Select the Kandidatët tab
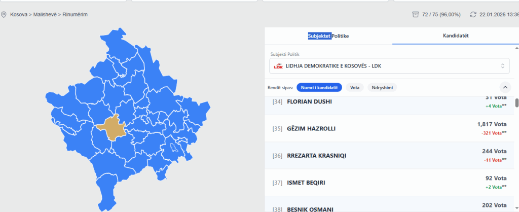 point(456,37)
